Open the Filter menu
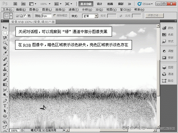Viewport: 178px width, 133px height. [x=74, y=10]
